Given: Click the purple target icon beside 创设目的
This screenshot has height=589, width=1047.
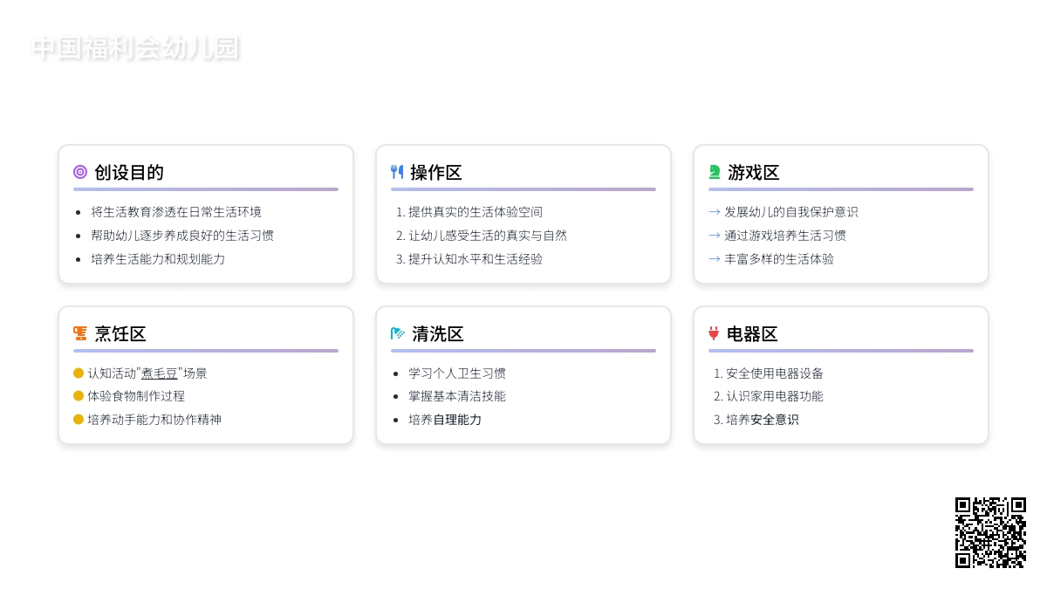Looking at the screenshot, I should pos(80,172).
